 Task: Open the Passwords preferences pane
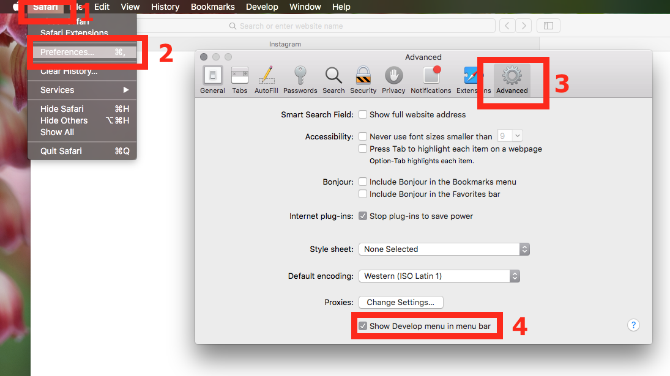(x=300, y=80)
